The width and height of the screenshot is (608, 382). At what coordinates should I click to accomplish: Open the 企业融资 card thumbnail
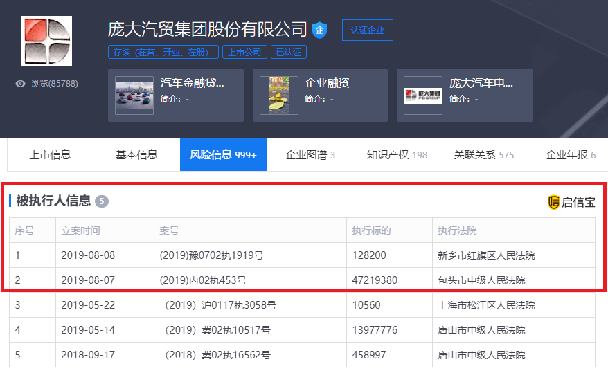(x=279, y=95)
